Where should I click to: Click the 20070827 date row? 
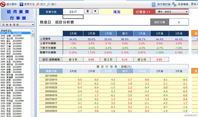pos(114,99)
